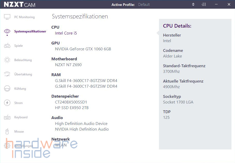Click the PC Monitoring monitor icon
Image resolution: width=235 pixels, height=163 pixels.
(x=7, y=17)
